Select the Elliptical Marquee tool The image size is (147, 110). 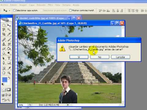point(4,25)
